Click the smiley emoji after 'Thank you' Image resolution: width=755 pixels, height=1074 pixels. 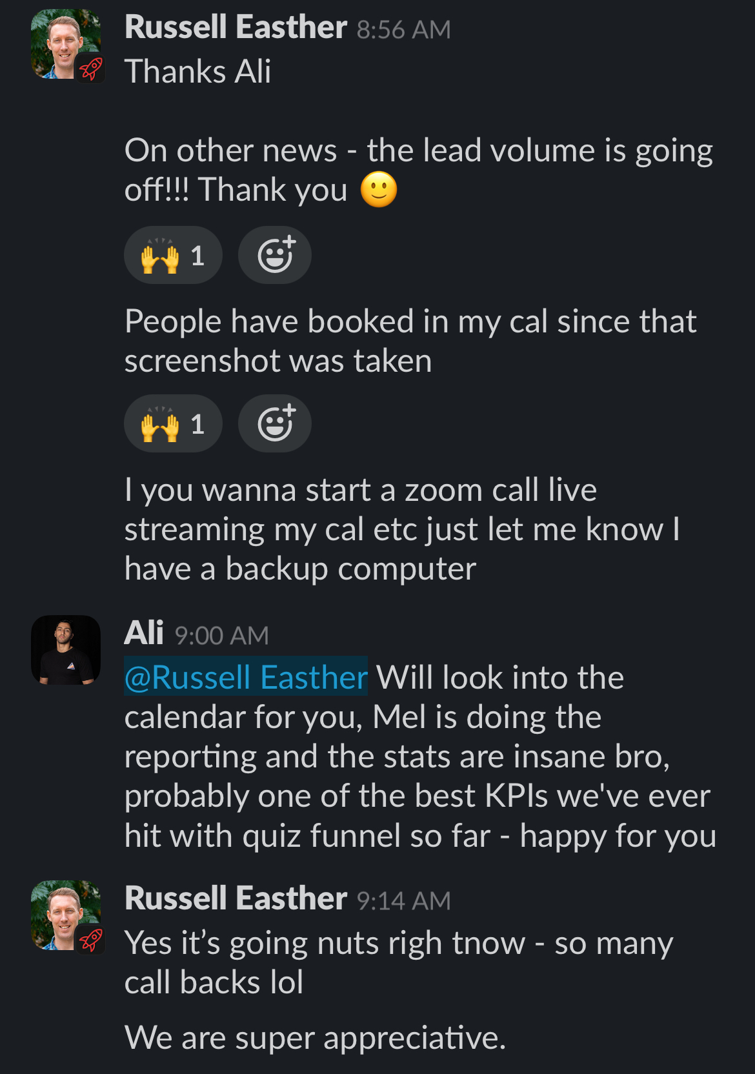coord(379,190)
